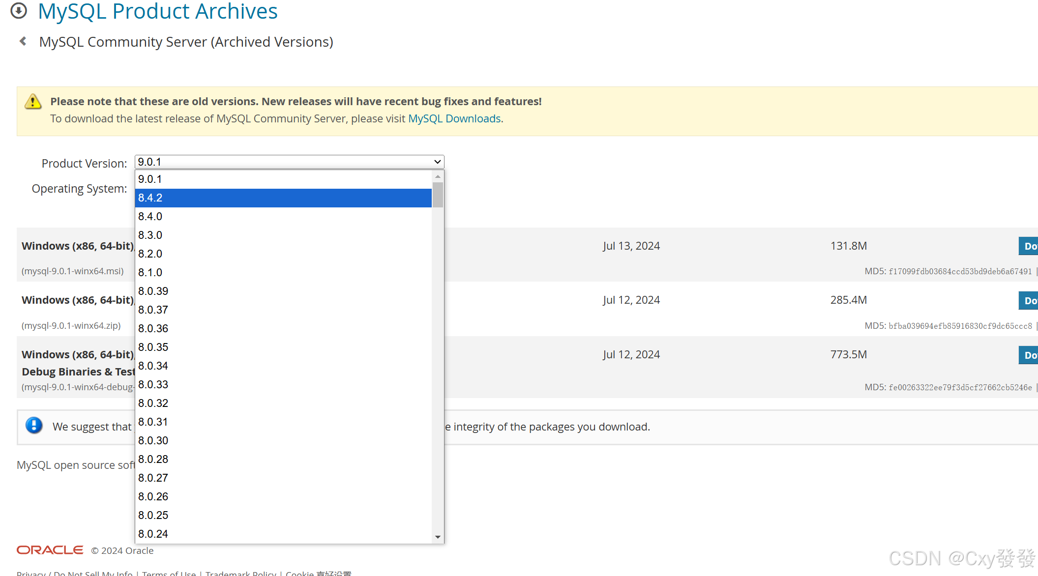1038x576 pixels.
Task: Click the MySQL Product Archives title link
Action: click(157, 11)
